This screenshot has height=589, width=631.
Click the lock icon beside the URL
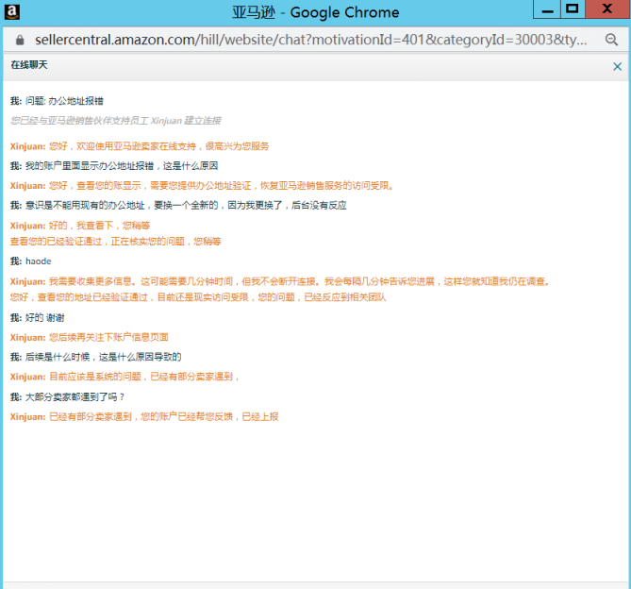coord(20,40)
